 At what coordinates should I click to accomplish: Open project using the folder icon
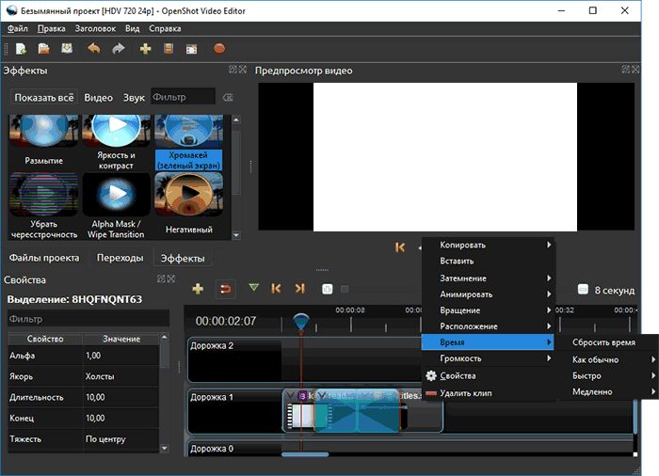coord(43,49)
